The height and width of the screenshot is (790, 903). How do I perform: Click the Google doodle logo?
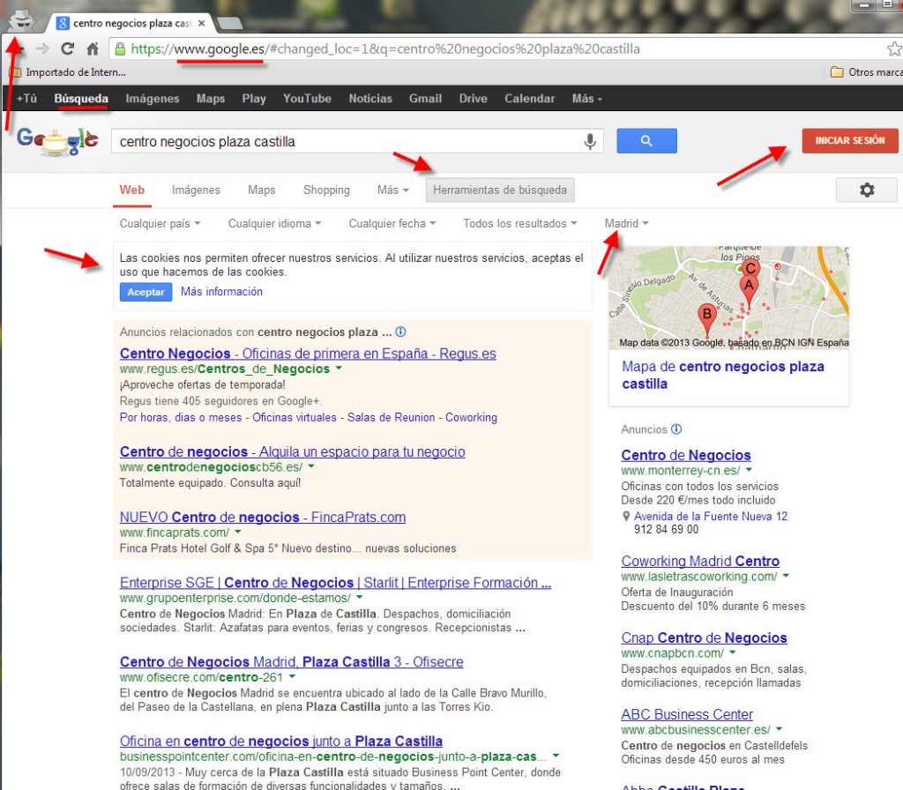(57, 141)
